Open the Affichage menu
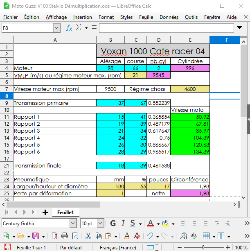250x251 pixels. 56,17
